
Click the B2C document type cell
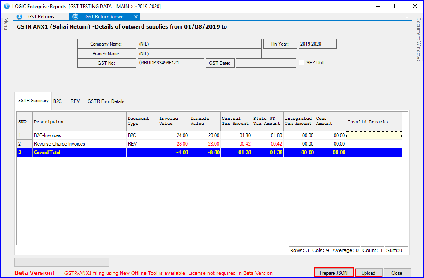[x=142, y=135]
